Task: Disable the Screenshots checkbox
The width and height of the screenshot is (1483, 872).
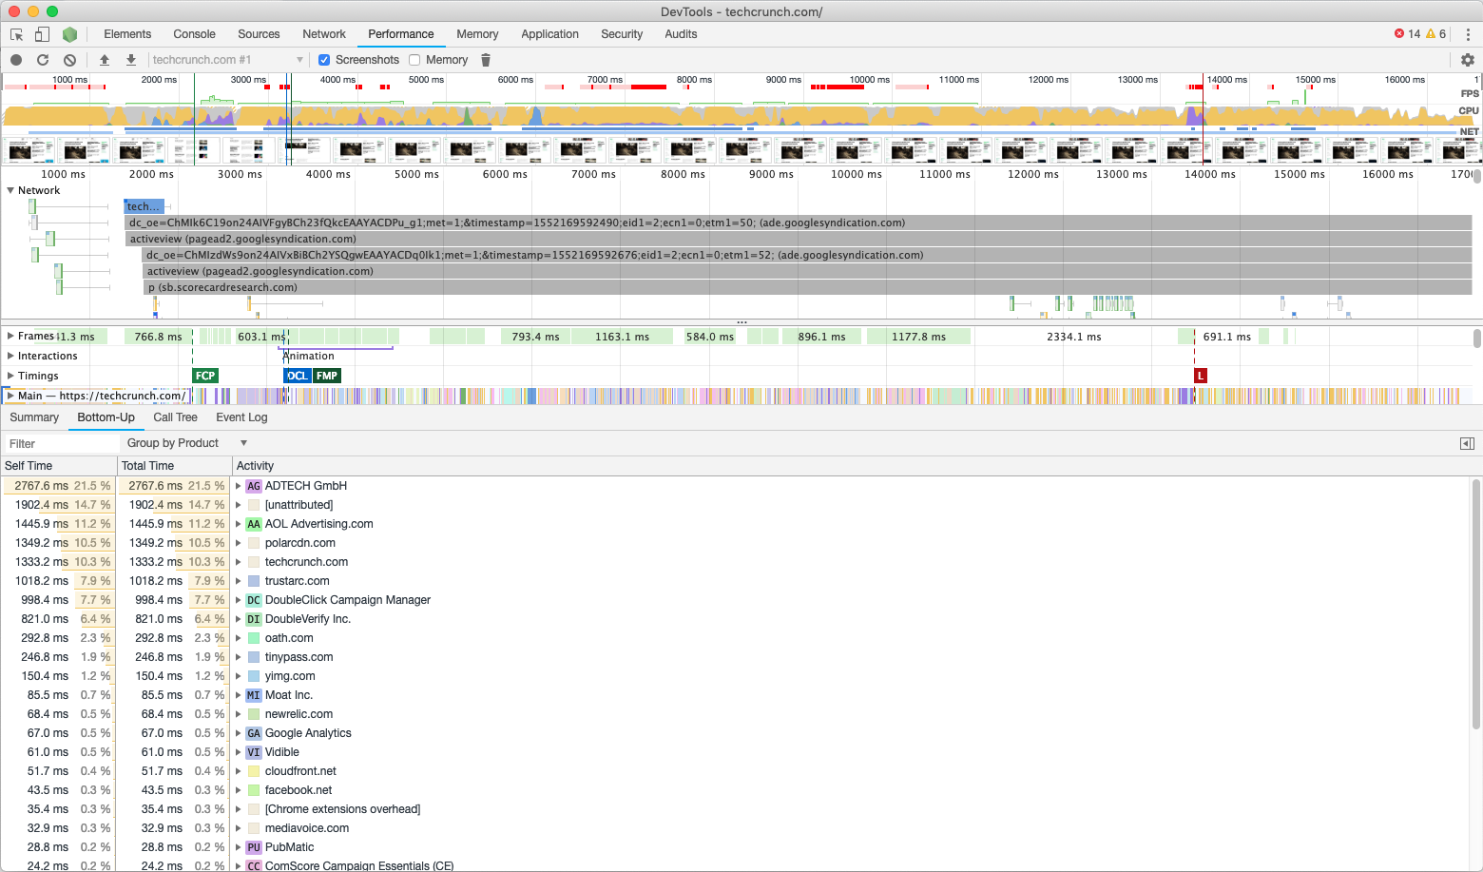Action: tap(324, 59)
